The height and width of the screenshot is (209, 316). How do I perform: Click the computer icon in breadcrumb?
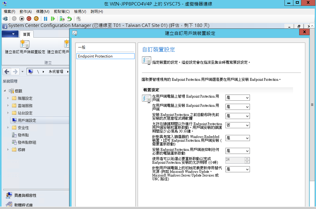(31, 72)
